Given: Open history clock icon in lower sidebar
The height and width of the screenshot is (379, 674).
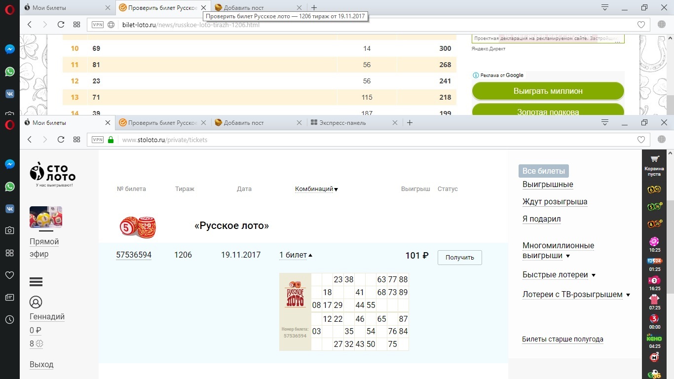Looking at the screenshot, I should pos(9,320).
